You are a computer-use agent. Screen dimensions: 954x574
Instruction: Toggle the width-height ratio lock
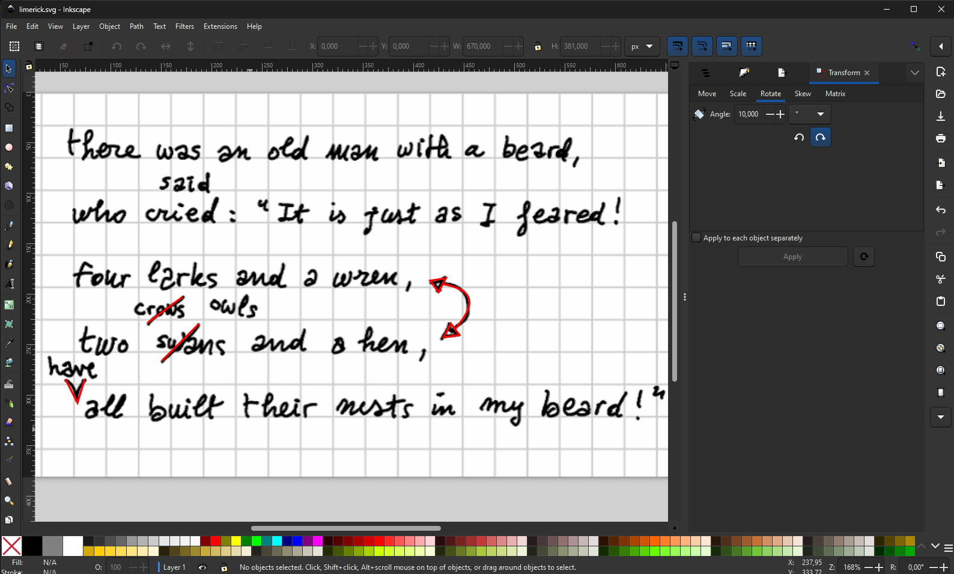(538, 46)
